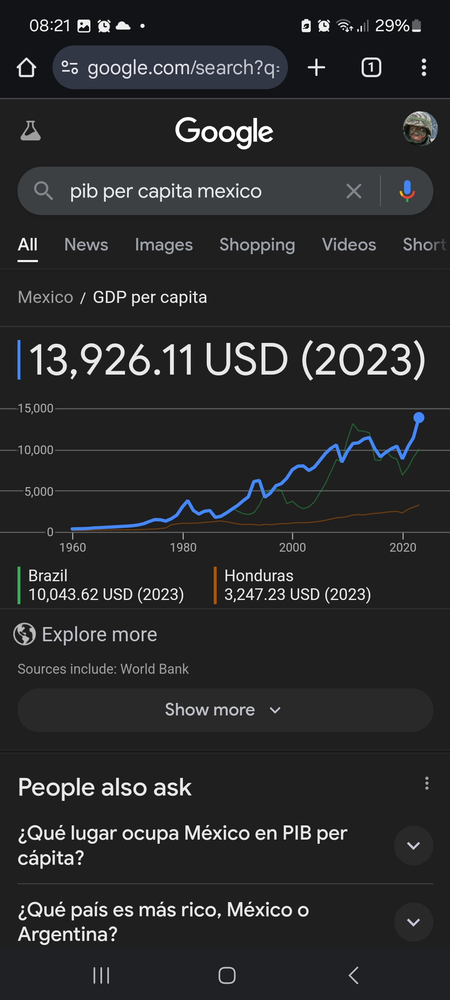450x1000 pixels.
Task: Open the tab switcher showing 1 tab
Action: point(371,67)
